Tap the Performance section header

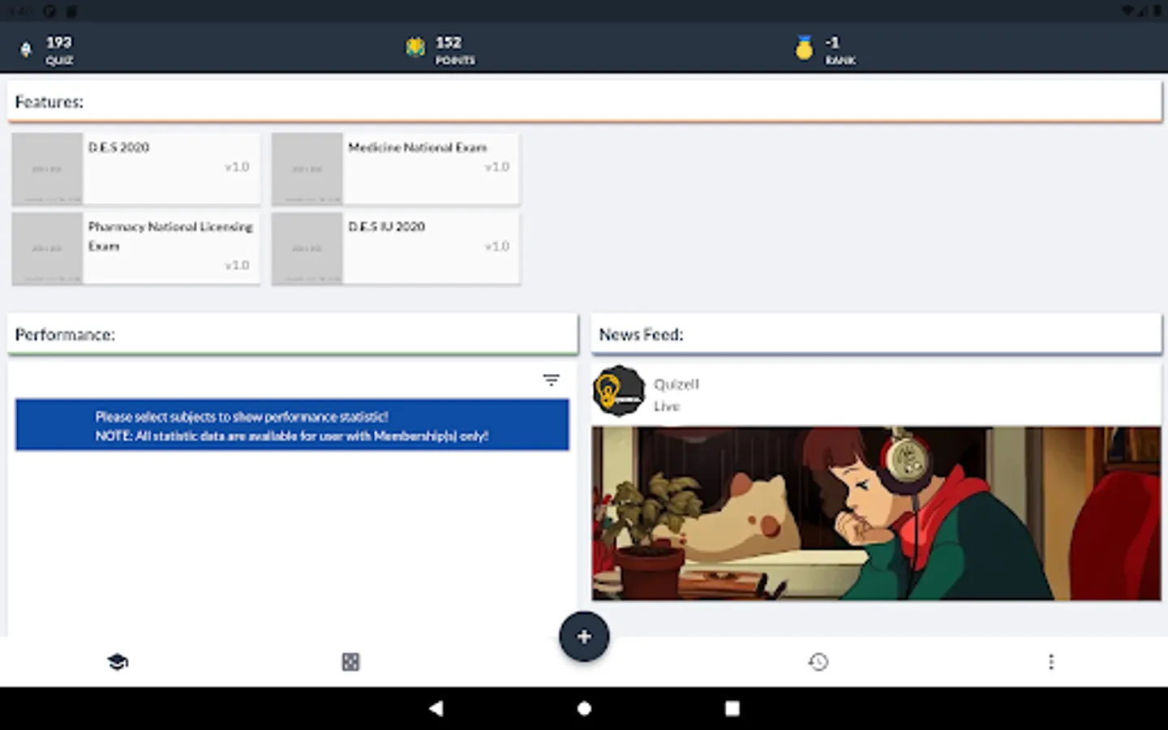[293, 335]
